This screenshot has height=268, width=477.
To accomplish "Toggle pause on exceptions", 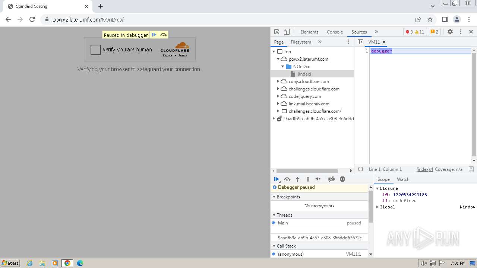I will coord(342,179).
